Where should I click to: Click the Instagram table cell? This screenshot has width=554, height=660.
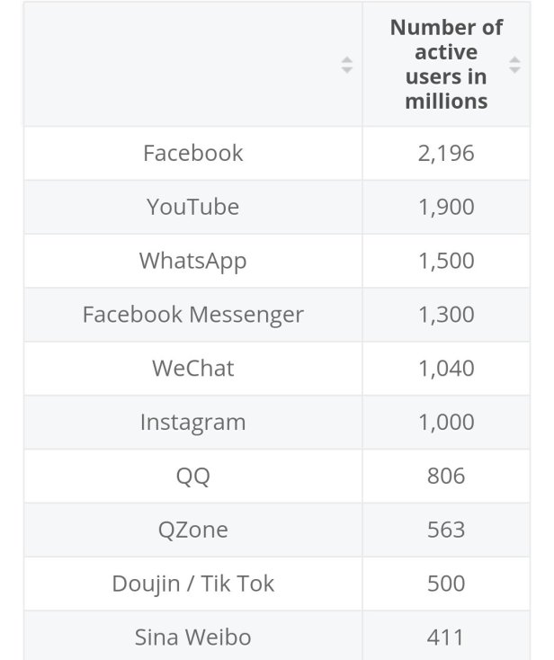[192, 423]
